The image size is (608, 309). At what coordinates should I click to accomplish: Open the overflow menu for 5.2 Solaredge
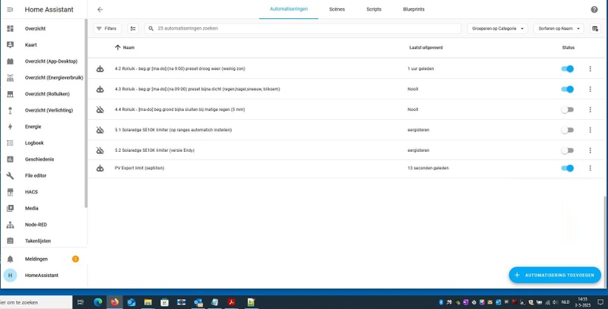click(x=591, y=150)
